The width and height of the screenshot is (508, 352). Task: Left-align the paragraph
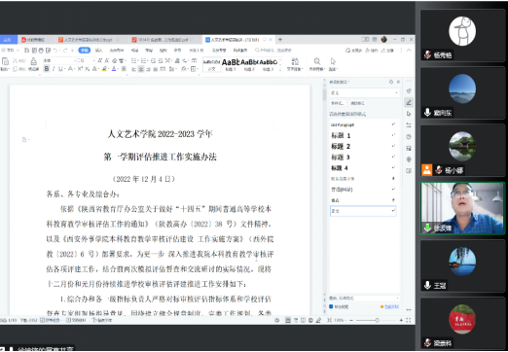tap(133, 69)
